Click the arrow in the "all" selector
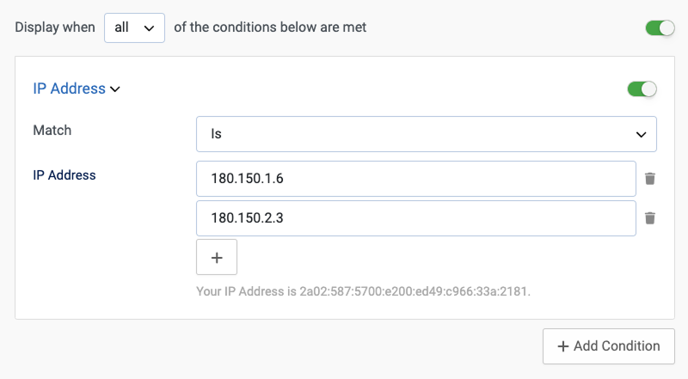 tap(149, 28)
